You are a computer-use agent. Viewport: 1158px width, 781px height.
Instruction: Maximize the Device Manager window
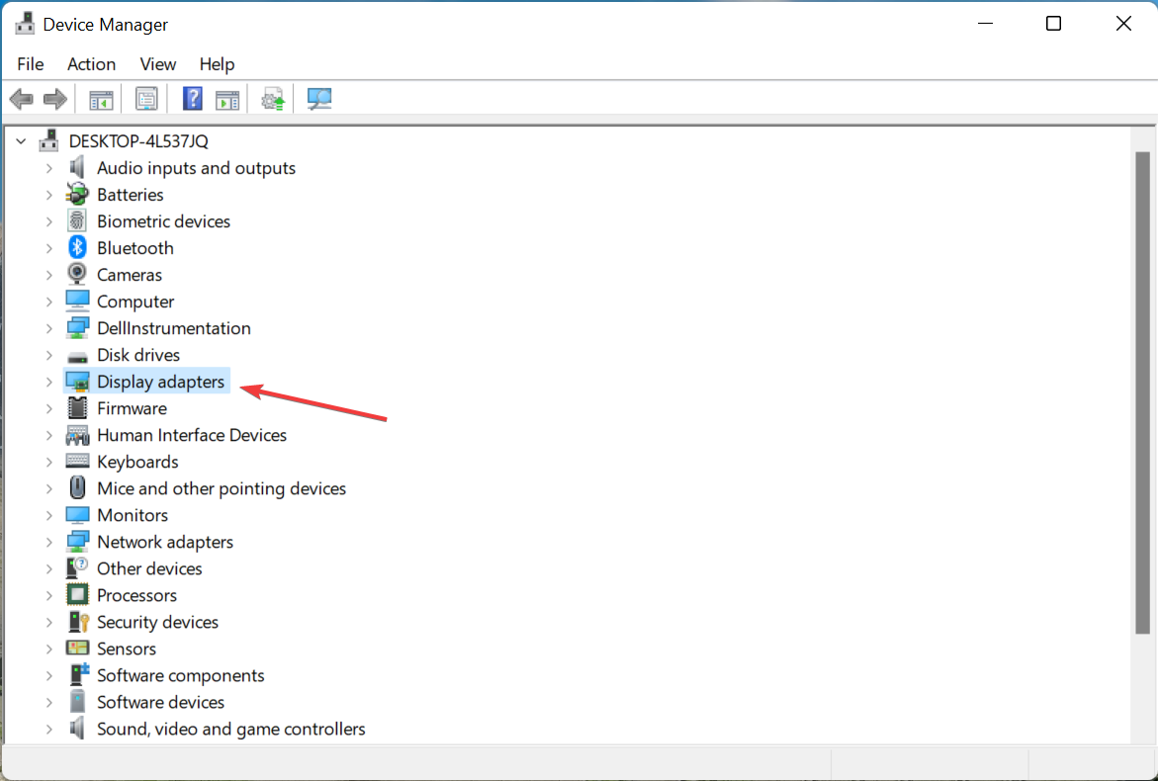tap(1054, 24)
